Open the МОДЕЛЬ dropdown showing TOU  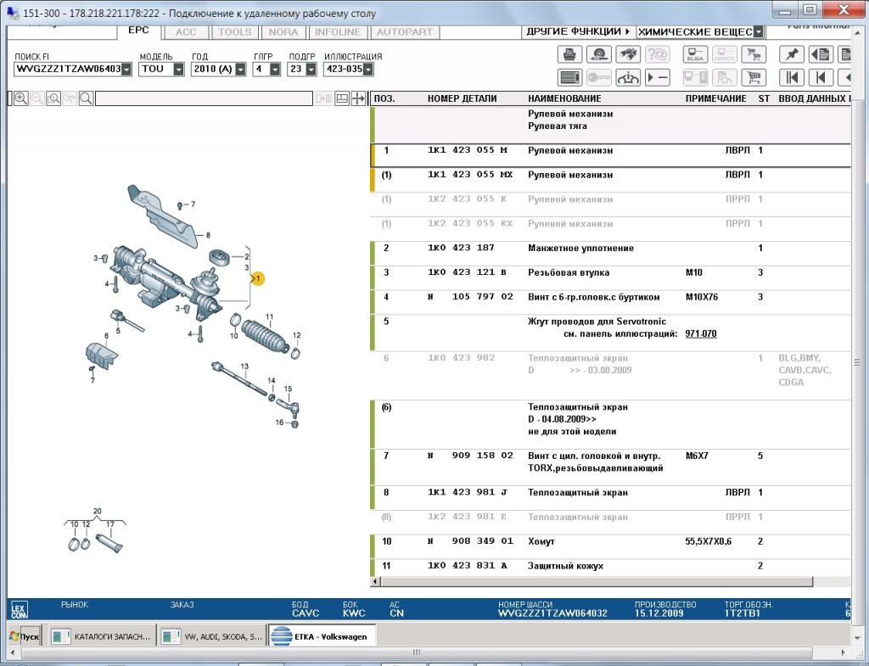178,70
